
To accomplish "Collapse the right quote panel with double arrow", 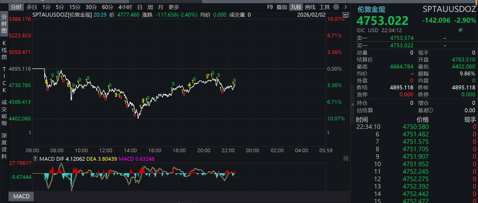I will [x=353, y=104].
